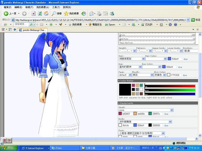The image size is (202, 151).
Task: Click the Skin color F7F3DE swatch
Action: pyautogui.click(x=169, y=75)
